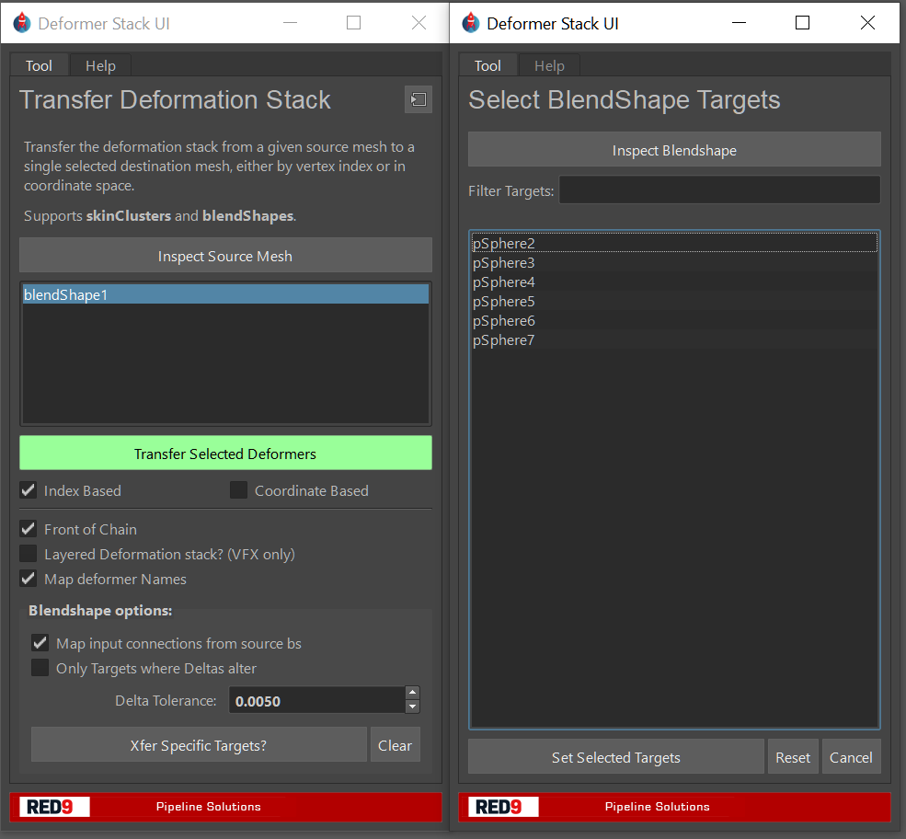Click Transfer Selected Deformers button
This screenshot has width=906, height=839.
pos(225,453)
